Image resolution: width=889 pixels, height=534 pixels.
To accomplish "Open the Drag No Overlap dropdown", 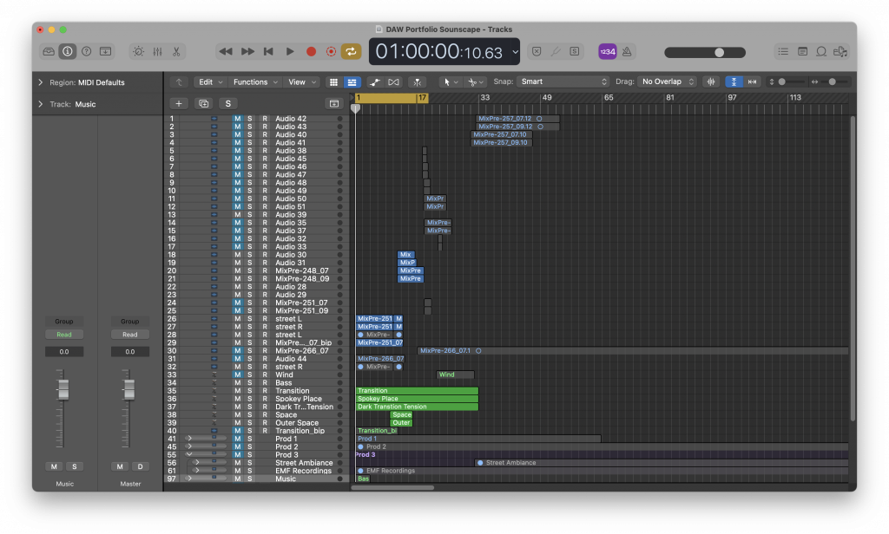I will click(667, 82).
